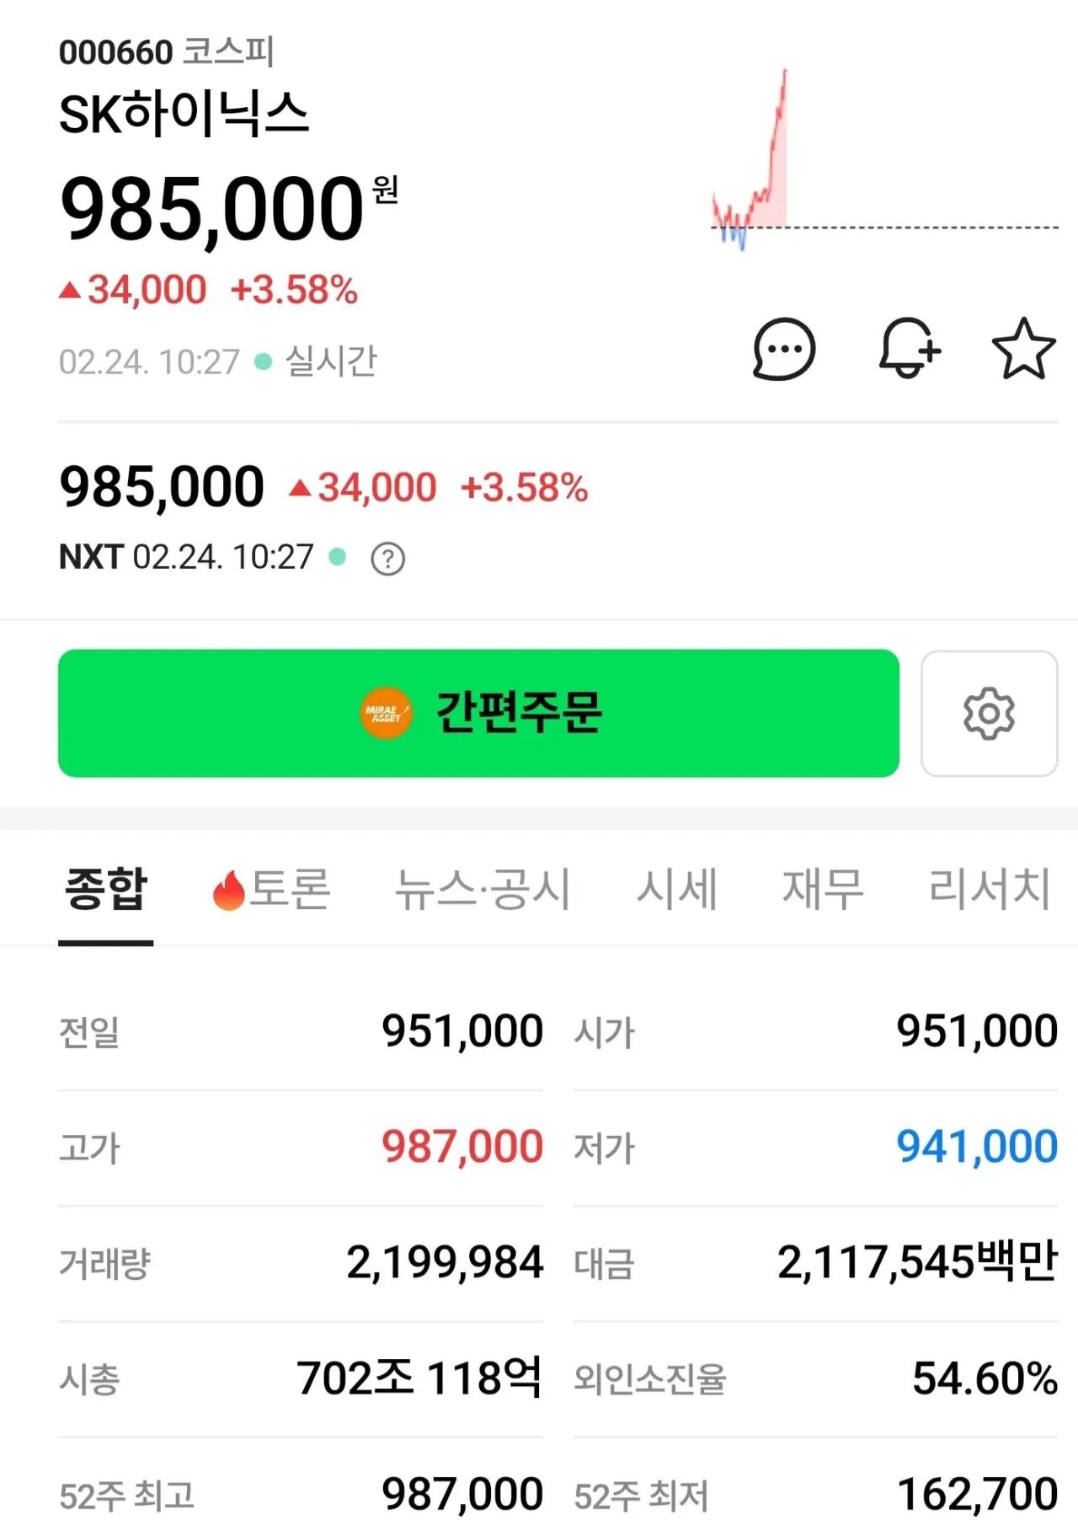Open order settings gear button
Viewport: 1078px width, 1520px height.
click(989, 714)
